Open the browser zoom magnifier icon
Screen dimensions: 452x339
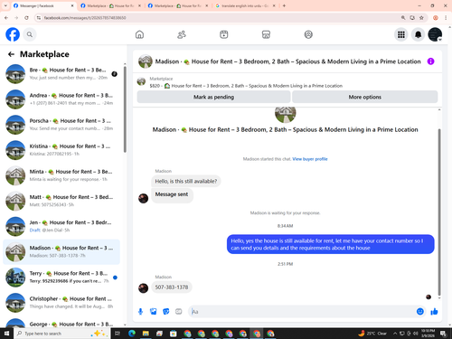pyautogui.click(x=403, y=18)
